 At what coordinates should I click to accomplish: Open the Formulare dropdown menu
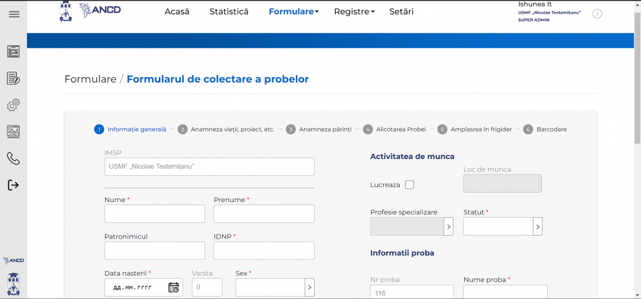[293, 12]
